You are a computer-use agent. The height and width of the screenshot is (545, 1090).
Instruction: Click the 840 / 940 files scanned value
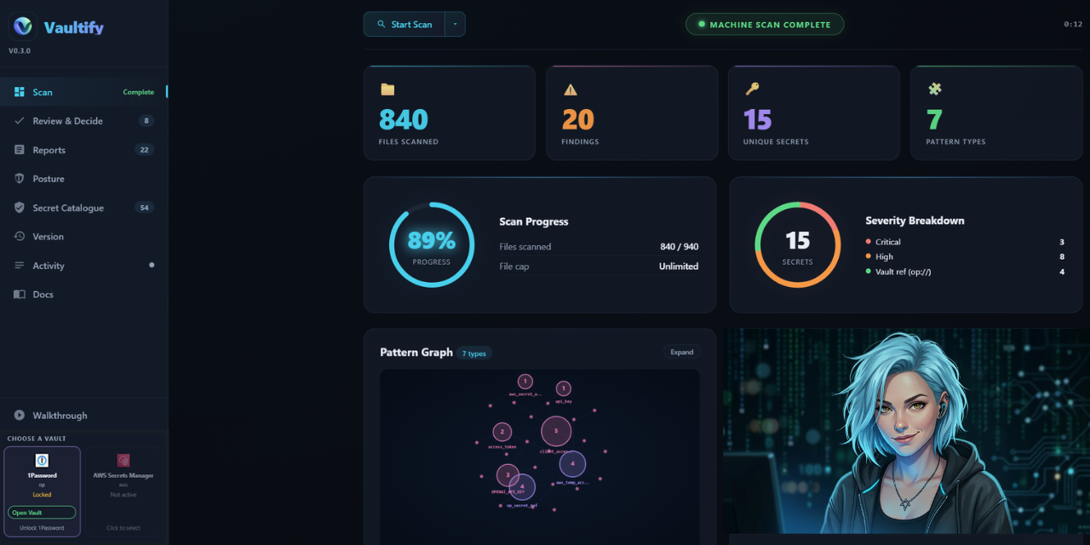(x=679, y=247)
